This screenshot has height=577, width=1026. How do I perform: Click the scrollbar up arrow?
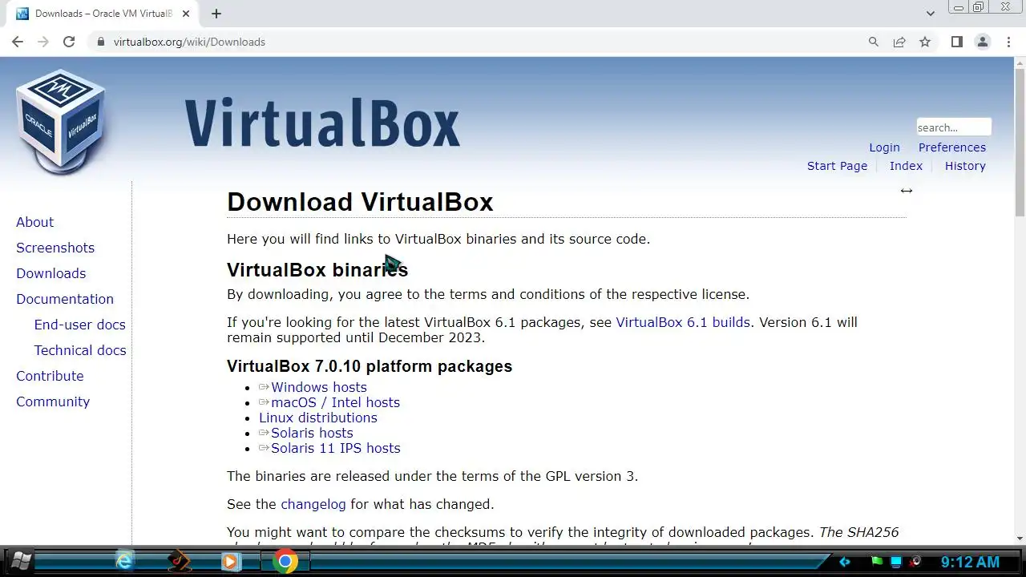point(1020,62)
